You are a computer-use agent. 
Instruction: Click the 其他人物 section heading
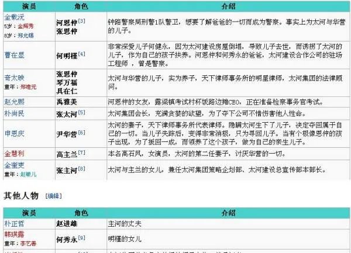(x=21, y=196)
